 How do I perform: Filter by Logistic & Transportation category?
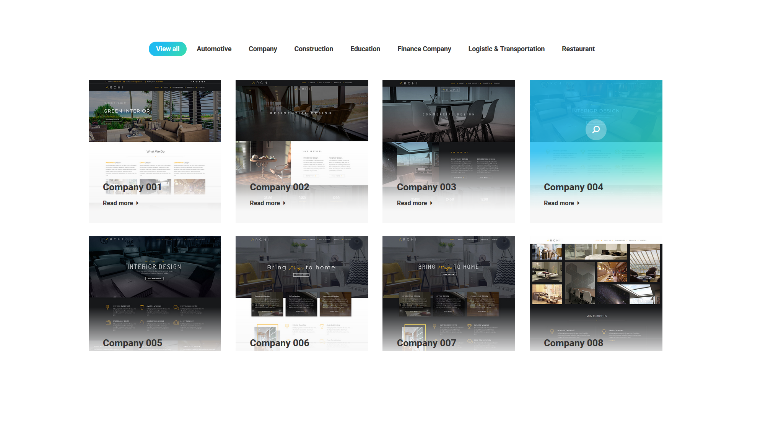click(x=506, y=49)
